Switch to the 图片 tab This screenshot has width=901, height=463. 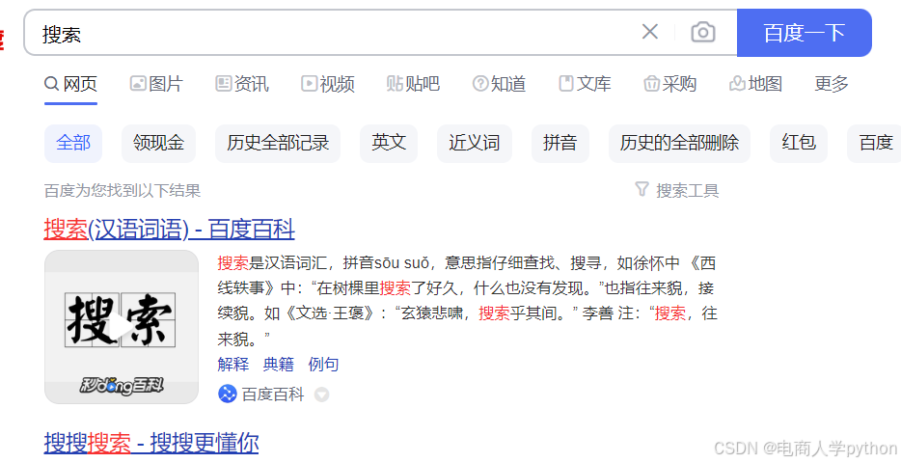[156, 84]
